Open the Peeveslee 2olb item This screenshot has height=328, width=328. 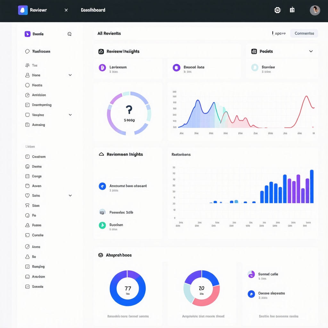116,212
